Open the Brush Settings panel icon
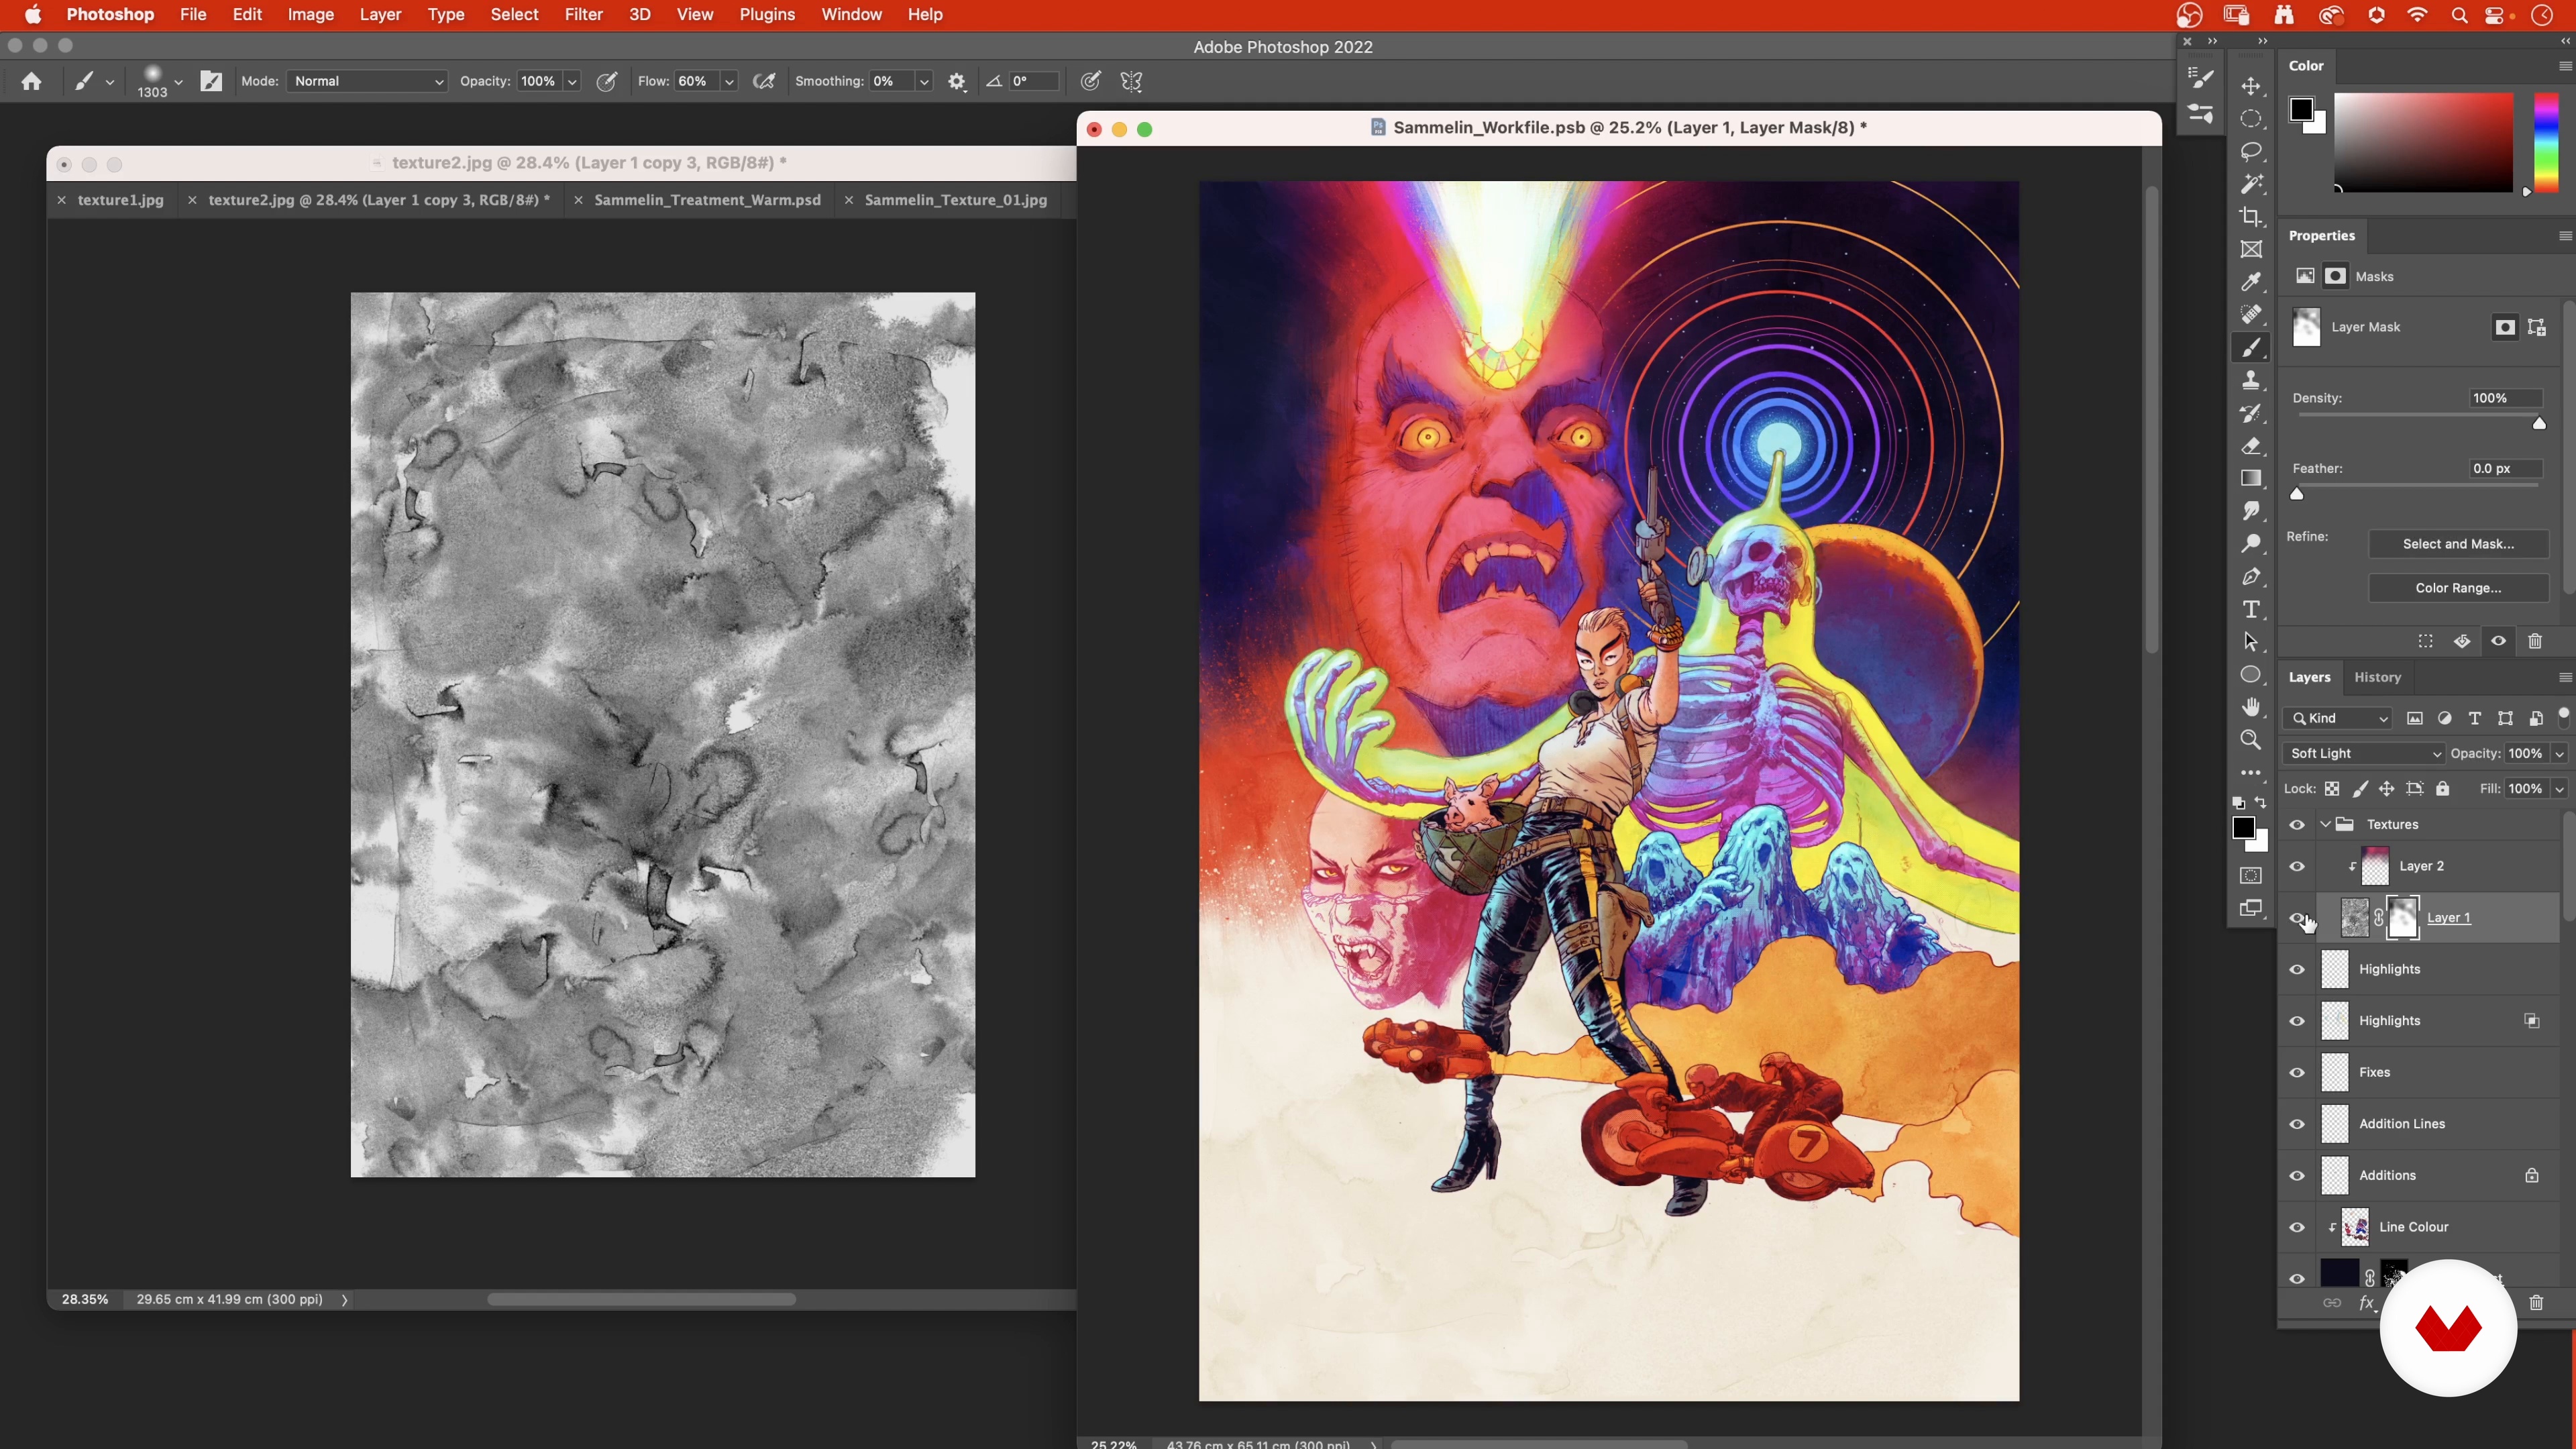Image resolution: width=2576 pixels, height=1449 pixels. click(2201, 77)
